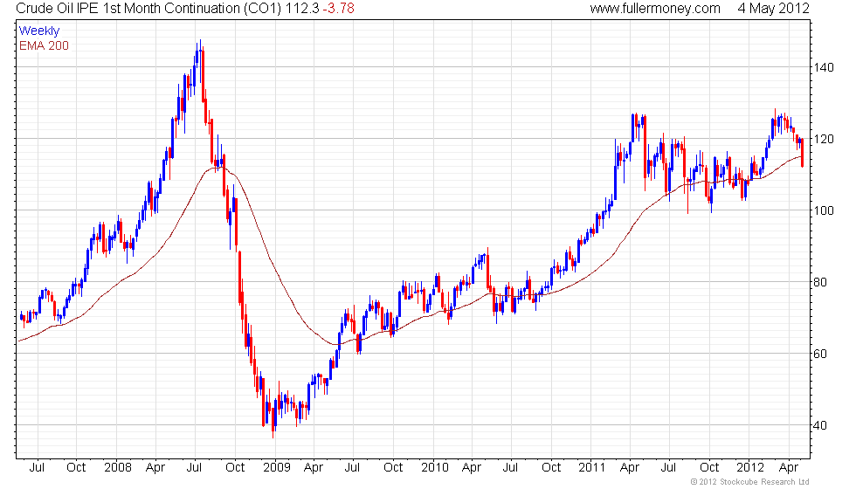Click the red change value -3.78
Image resolution: width=856 pixels, height=489 pixels.
pos(337,9)
